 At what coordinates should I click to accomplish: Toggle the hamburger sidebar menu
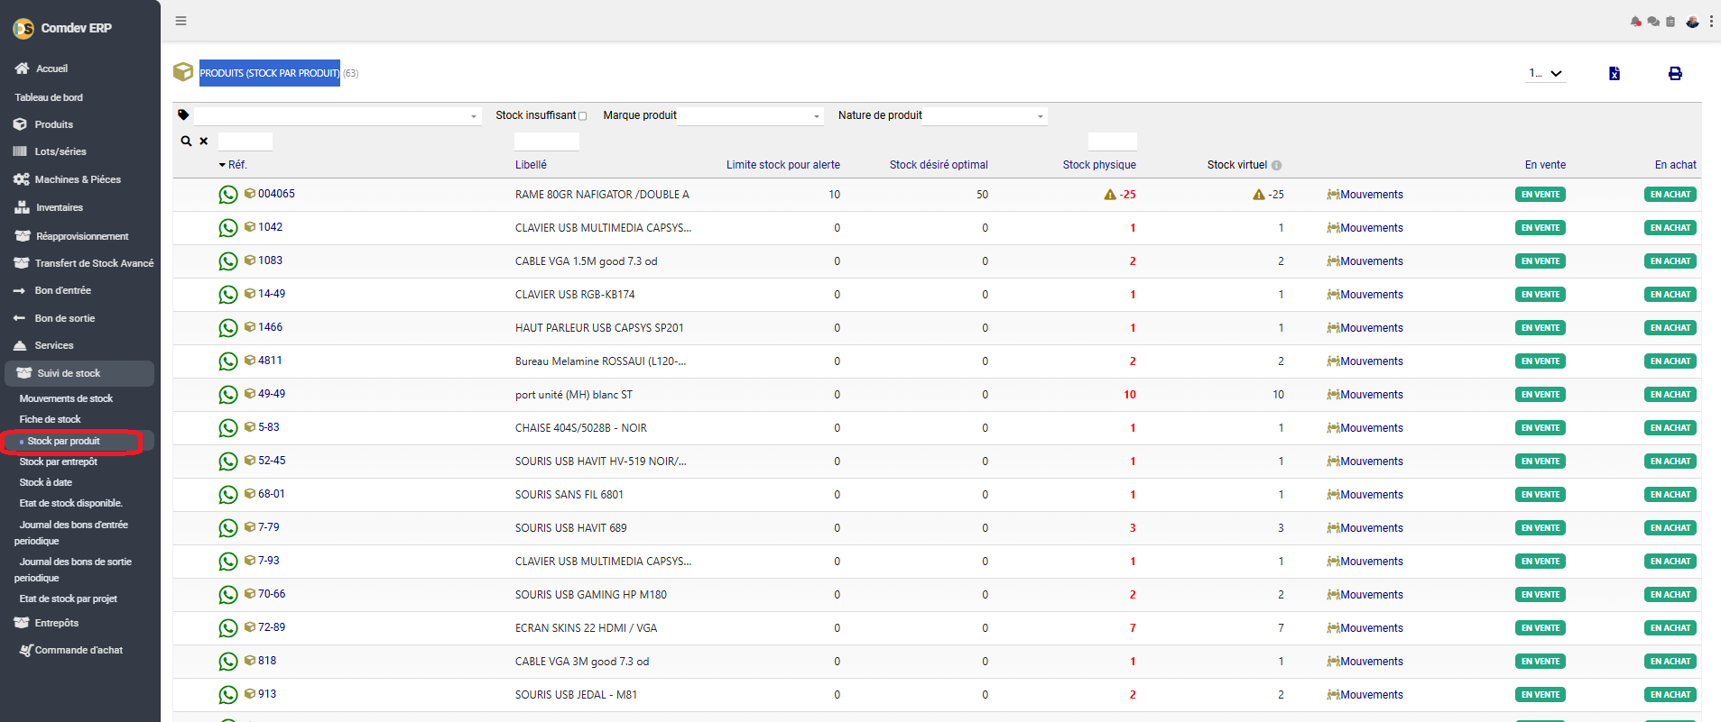181,21
